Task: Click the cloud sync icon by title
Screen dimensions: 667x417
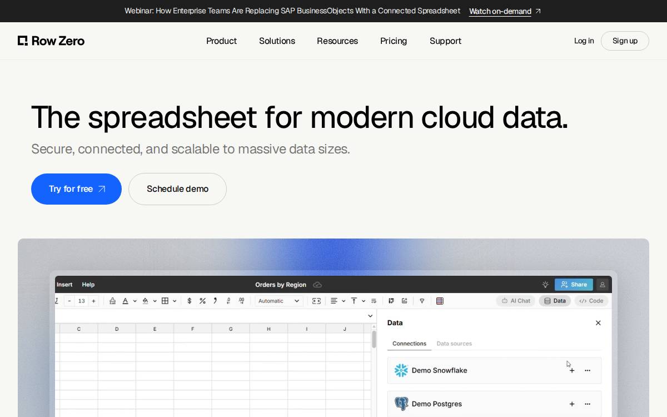Action: pyautogui.click(x=317, y=285)
